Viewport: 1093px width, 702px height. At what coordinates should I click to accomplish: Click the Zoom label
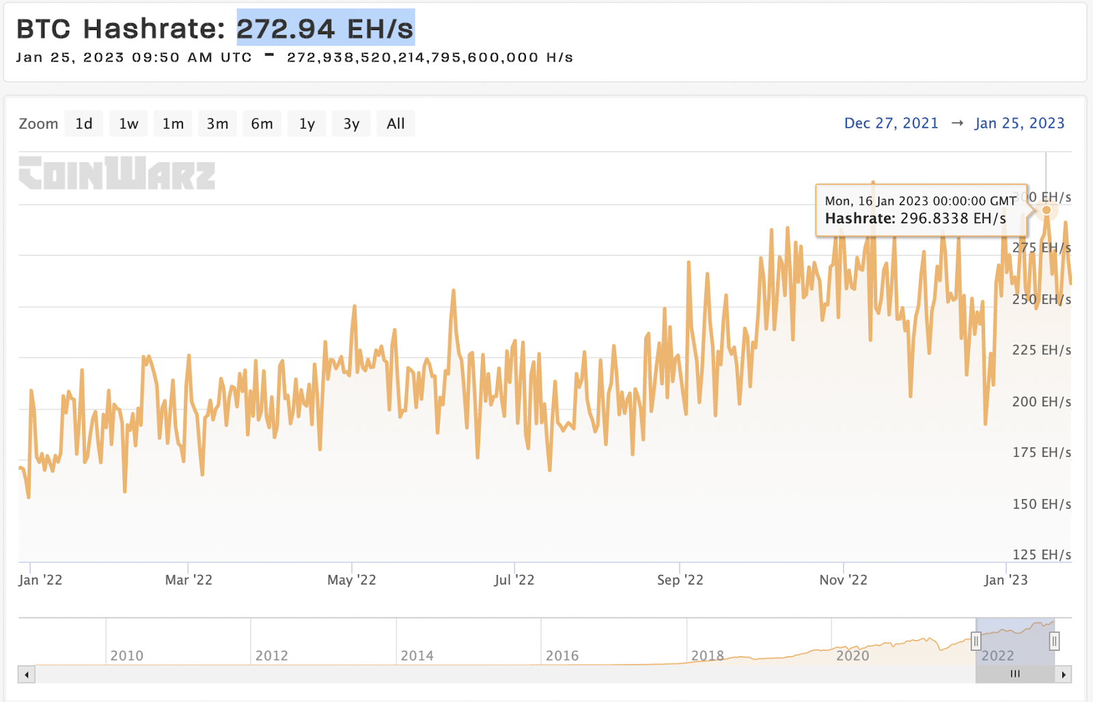pyautogui.click(x=38, y=124)
